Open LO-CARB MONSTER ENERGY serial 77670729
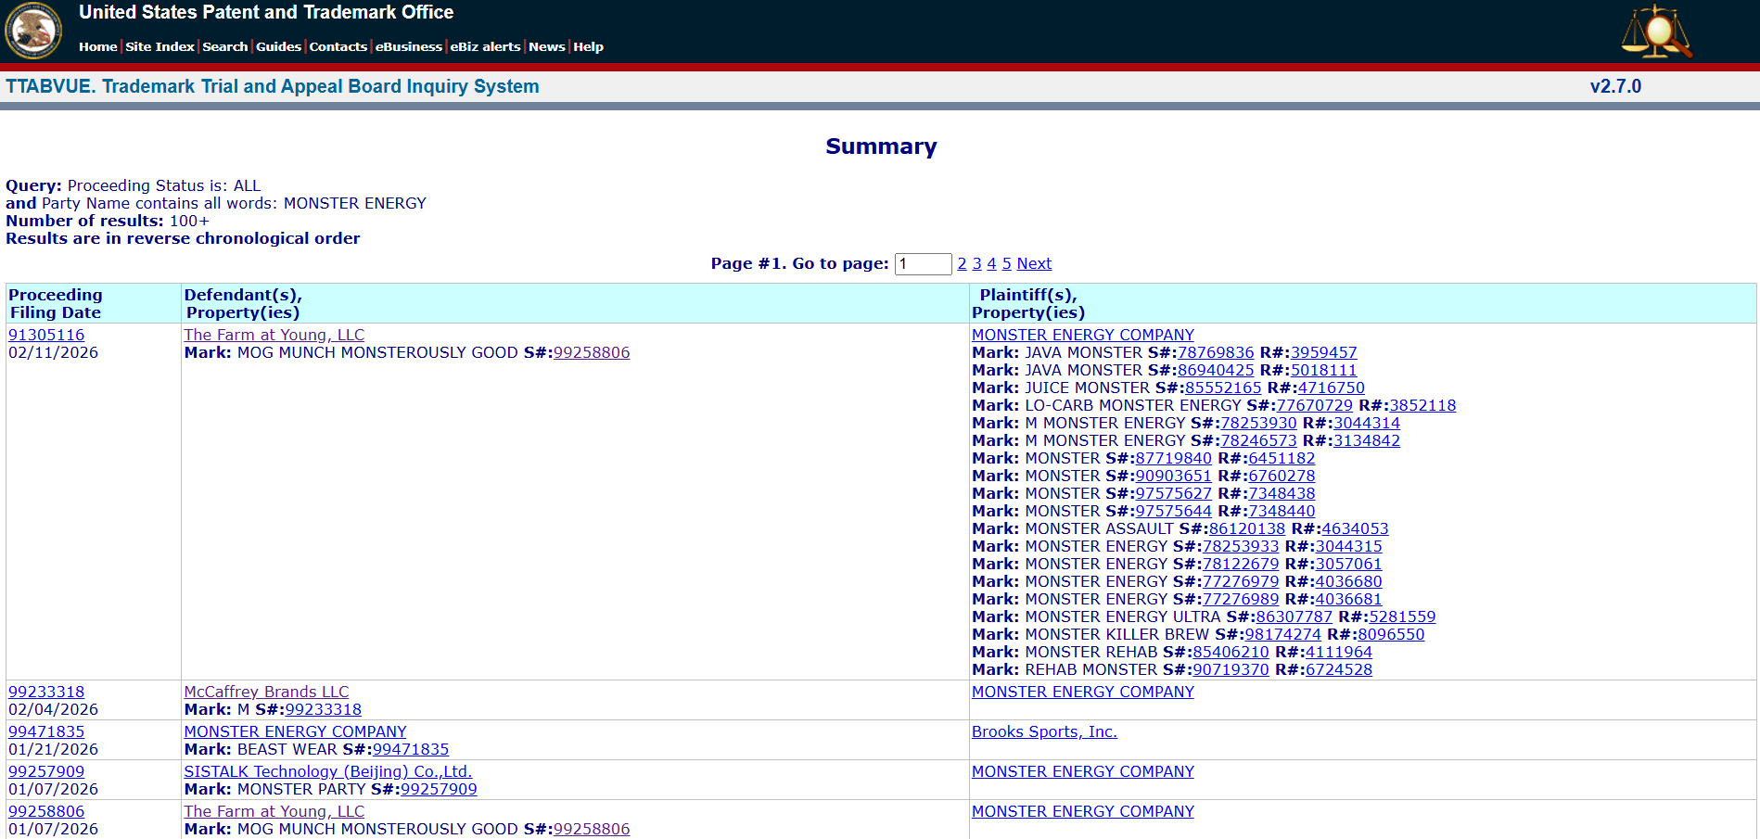The width and height of the screenshot is (1760, 839). [1315, 405]
